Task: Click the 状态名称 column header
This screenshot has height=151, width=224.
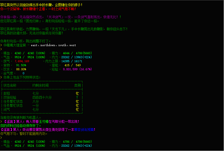Action: coord(10,85)
